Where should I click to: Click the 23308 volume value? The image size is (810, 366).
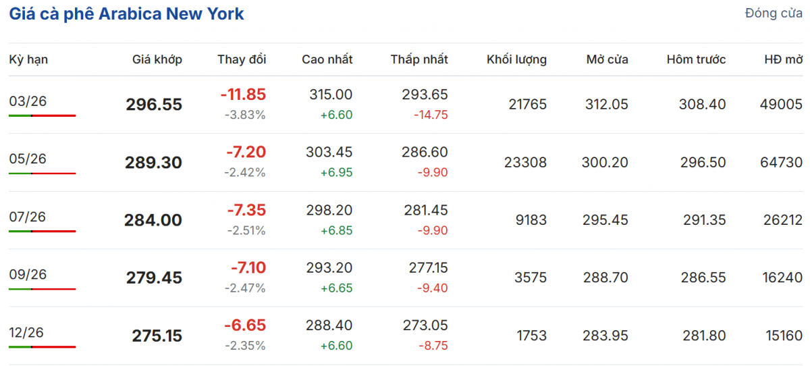click(x=525, y=162)
